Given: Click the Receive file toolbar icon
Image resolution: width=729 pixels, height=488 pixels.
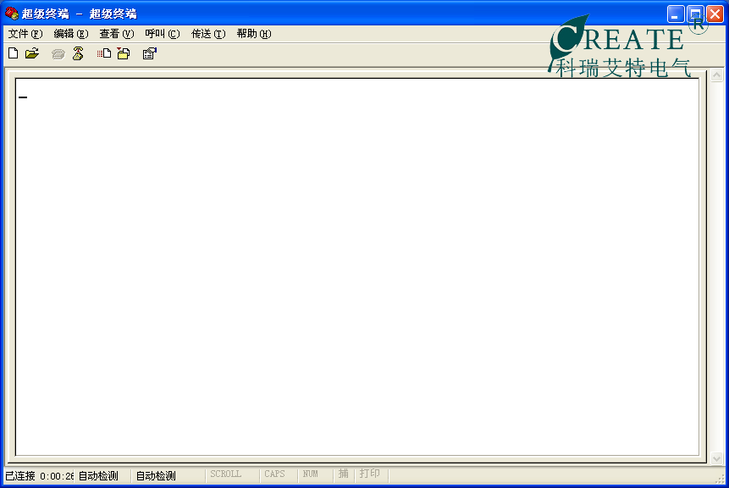Looking at the screenshot, I should [x=124, y=53].
